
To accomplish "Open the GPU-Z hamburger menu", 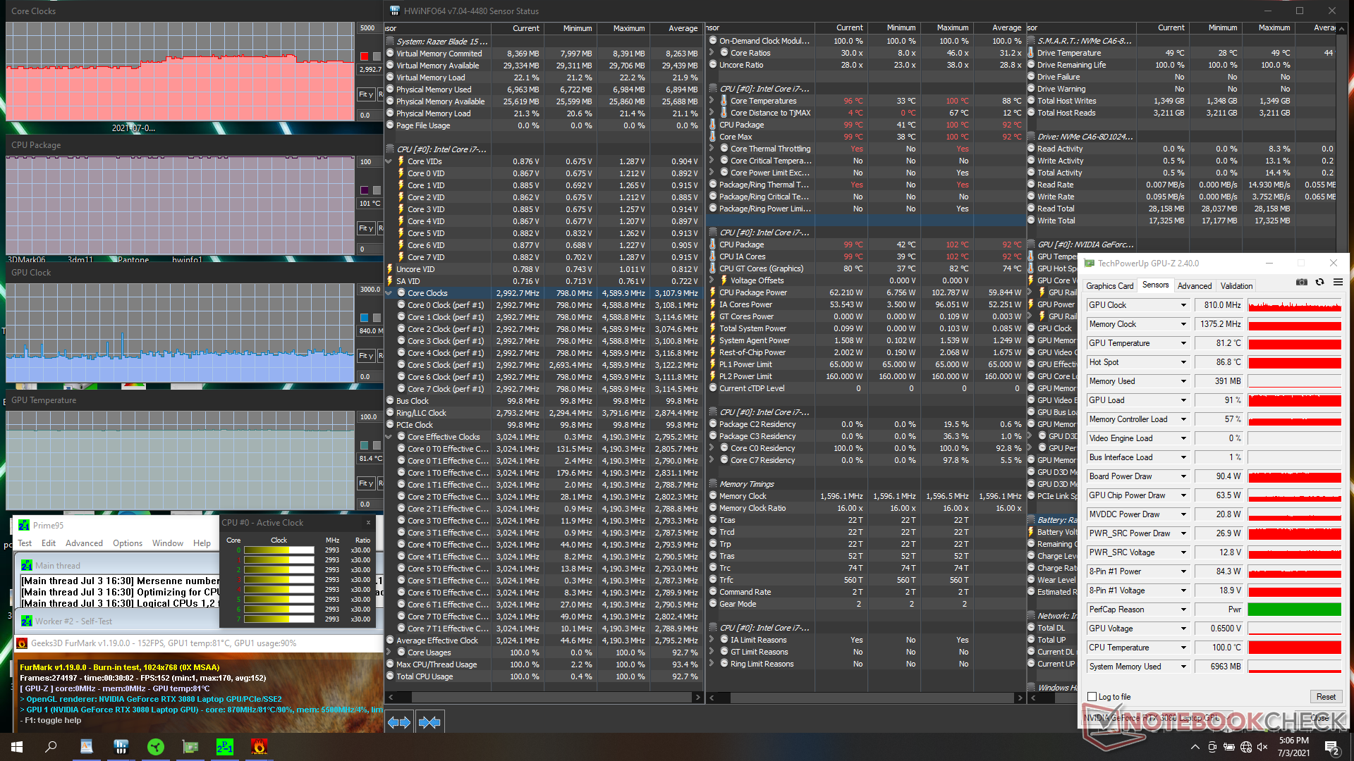I will pos(1338,283).
